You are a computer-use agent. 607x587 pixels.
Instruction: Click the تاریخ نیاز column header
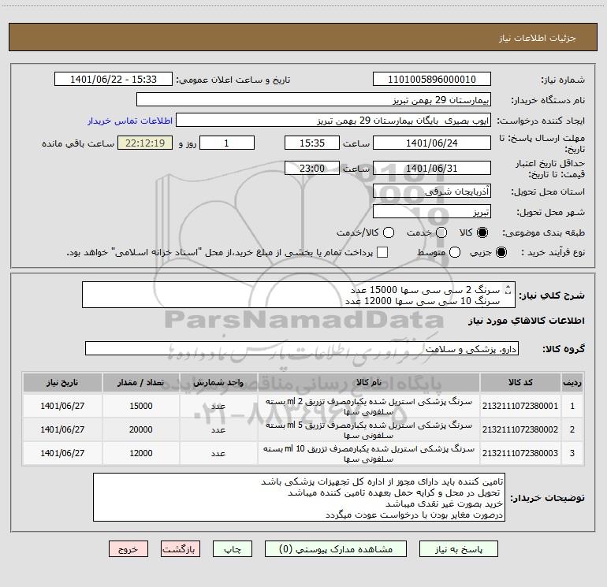click(62, 382)
